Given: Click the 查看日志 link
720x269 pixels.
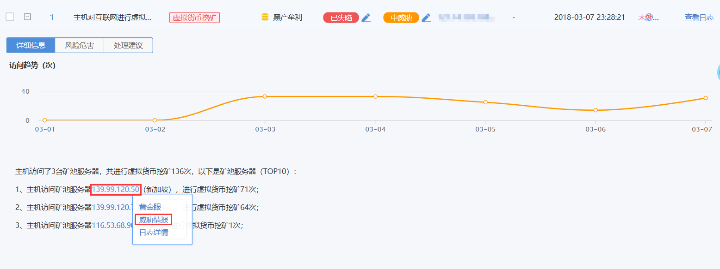Looking at the screenshot, I should click(699, 18).
